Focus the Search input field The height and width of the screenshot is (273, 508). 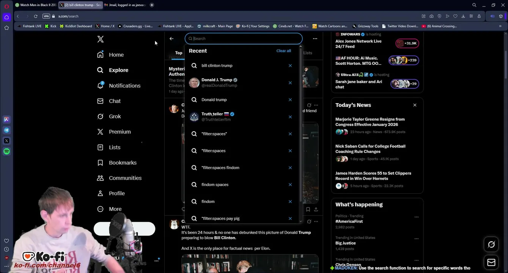point(244,39)
